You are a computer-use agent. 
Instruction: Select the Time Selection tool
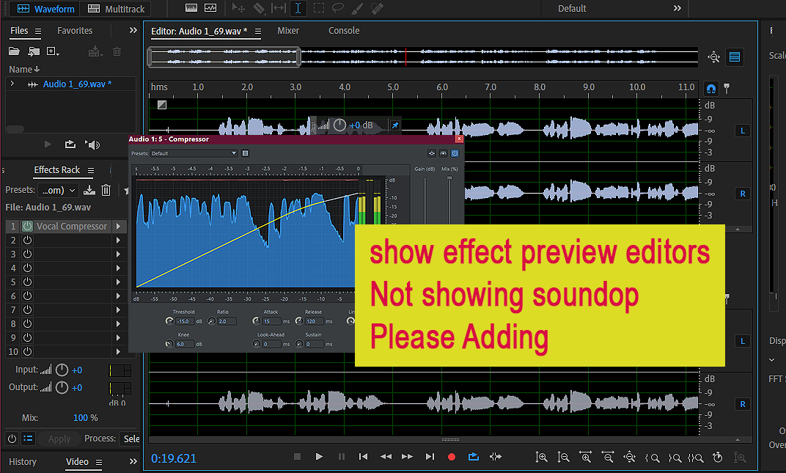pos(298,9)
